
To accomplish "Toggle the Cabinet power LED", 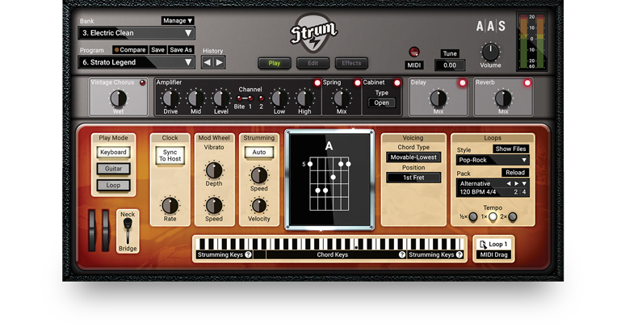I will click(x=397, y=82).
